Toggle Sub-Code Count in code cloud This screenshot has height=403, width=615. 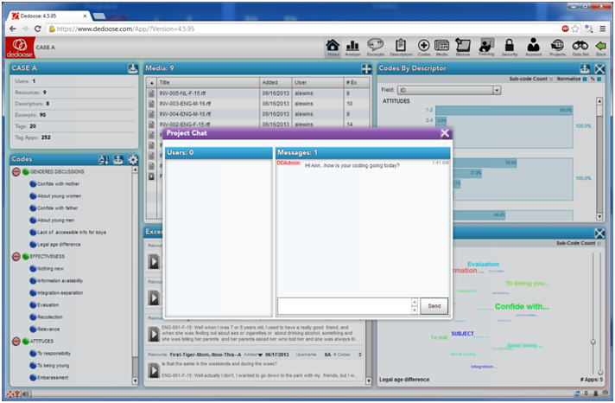tap(599, 244)
